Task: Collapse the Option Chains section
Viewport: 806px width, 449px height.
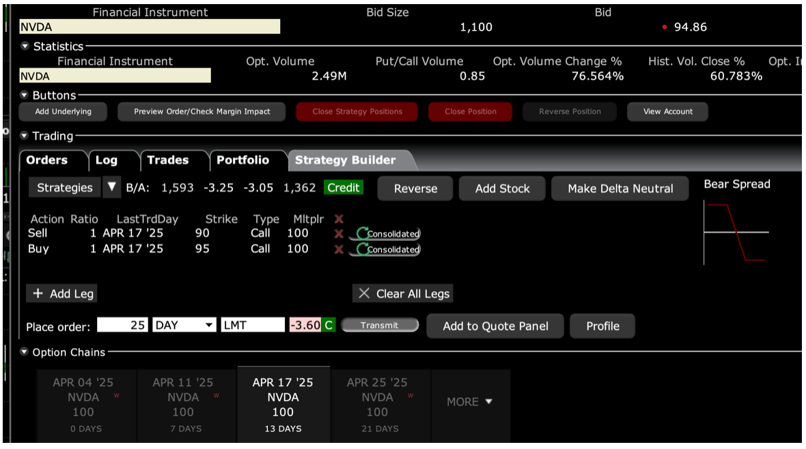Action: tap(26, 352)
